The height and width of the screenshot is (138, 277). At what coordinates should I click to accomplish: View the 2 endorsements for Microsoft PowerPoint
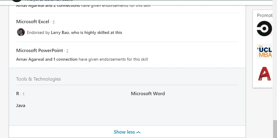(x=67, y=51)
